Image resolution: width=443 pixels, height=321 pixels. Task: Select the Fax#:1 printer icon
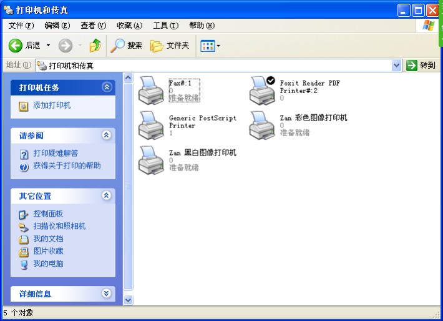[x=151, y=90]
